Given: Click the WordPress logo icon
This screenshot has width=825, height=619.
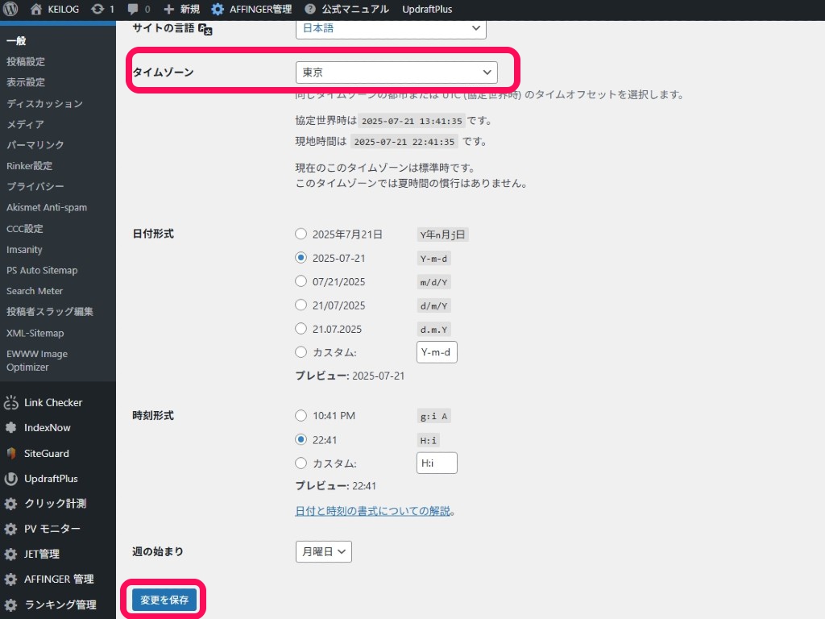Looking at the screenshot, I should point(10,9).
